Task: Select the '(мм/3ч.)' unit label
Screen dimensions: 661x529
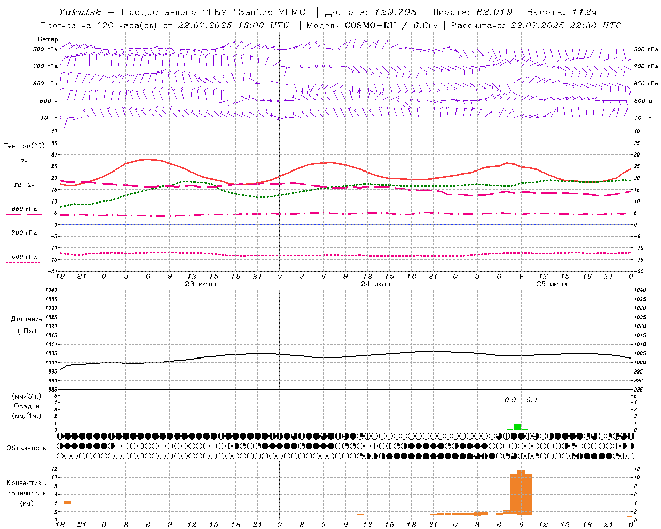Action: (27, 396)
